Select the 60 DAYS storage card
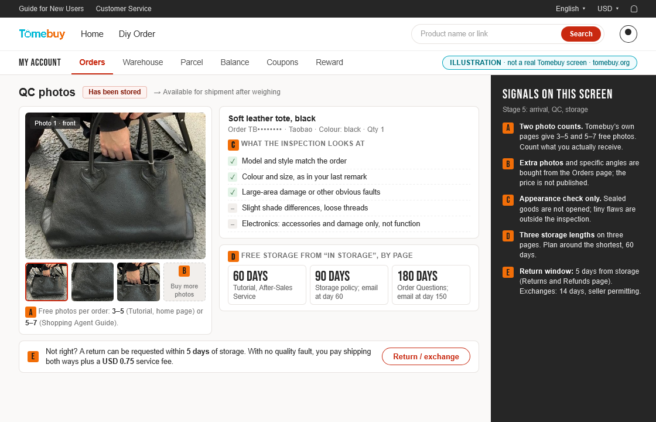 pos(267,285)
